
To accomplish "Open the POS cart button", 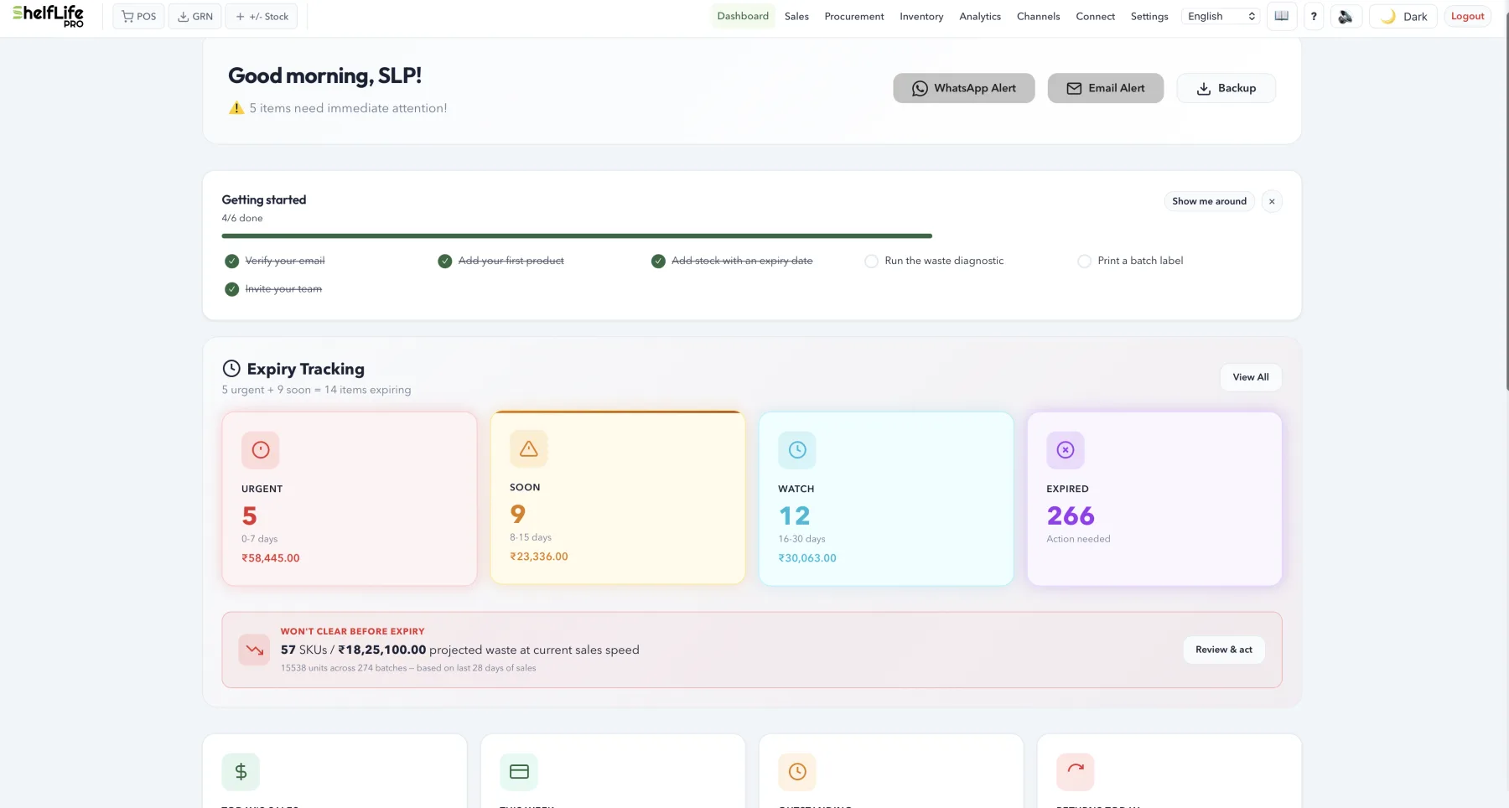I will 138,16.
